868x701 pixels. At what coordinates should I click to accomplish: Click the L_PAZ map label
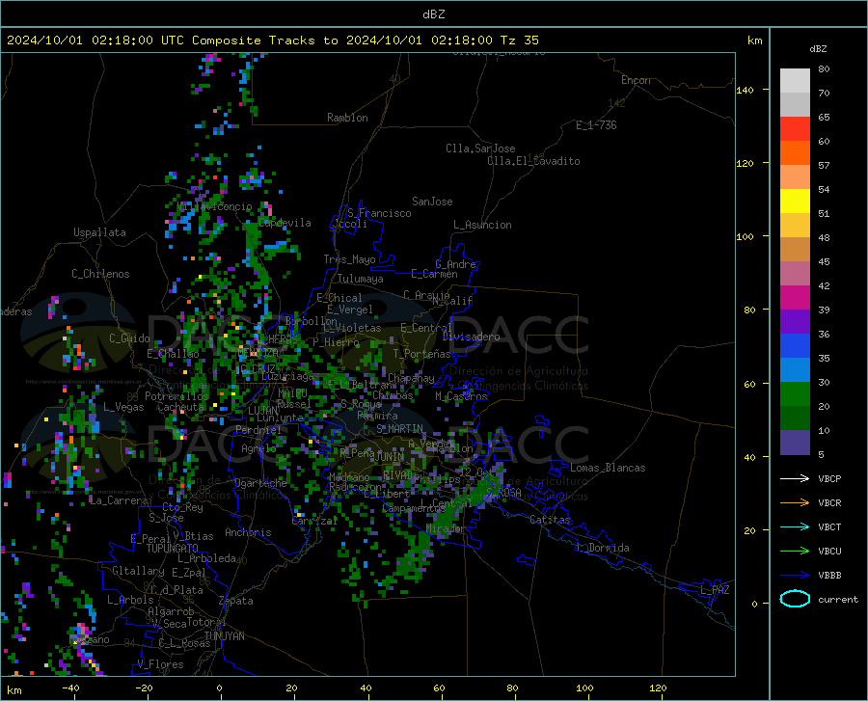(x=715, y=590)
